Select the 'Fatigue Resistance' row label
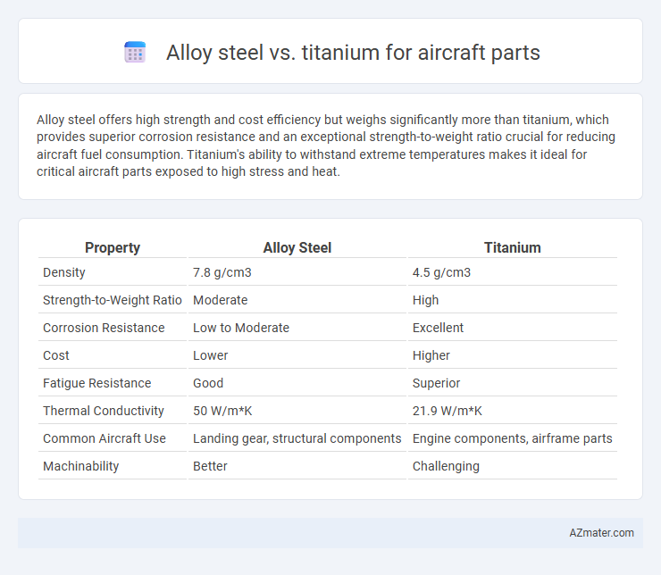This screenshot has height=575, width=661. [x=97, y=383]
